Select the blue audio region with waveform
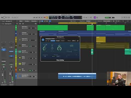The height and width of the screenshot is (98, 131). coord(77,76)
